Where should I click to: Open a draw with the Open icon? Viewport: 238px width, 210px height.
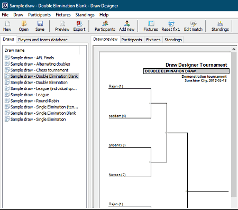(x=24, y=26)
